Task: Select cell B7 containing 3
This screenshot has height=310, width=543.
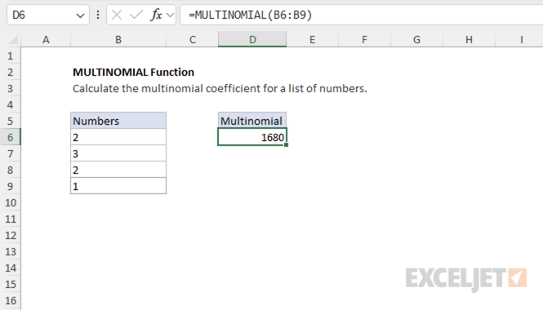Action: (118, 153)
